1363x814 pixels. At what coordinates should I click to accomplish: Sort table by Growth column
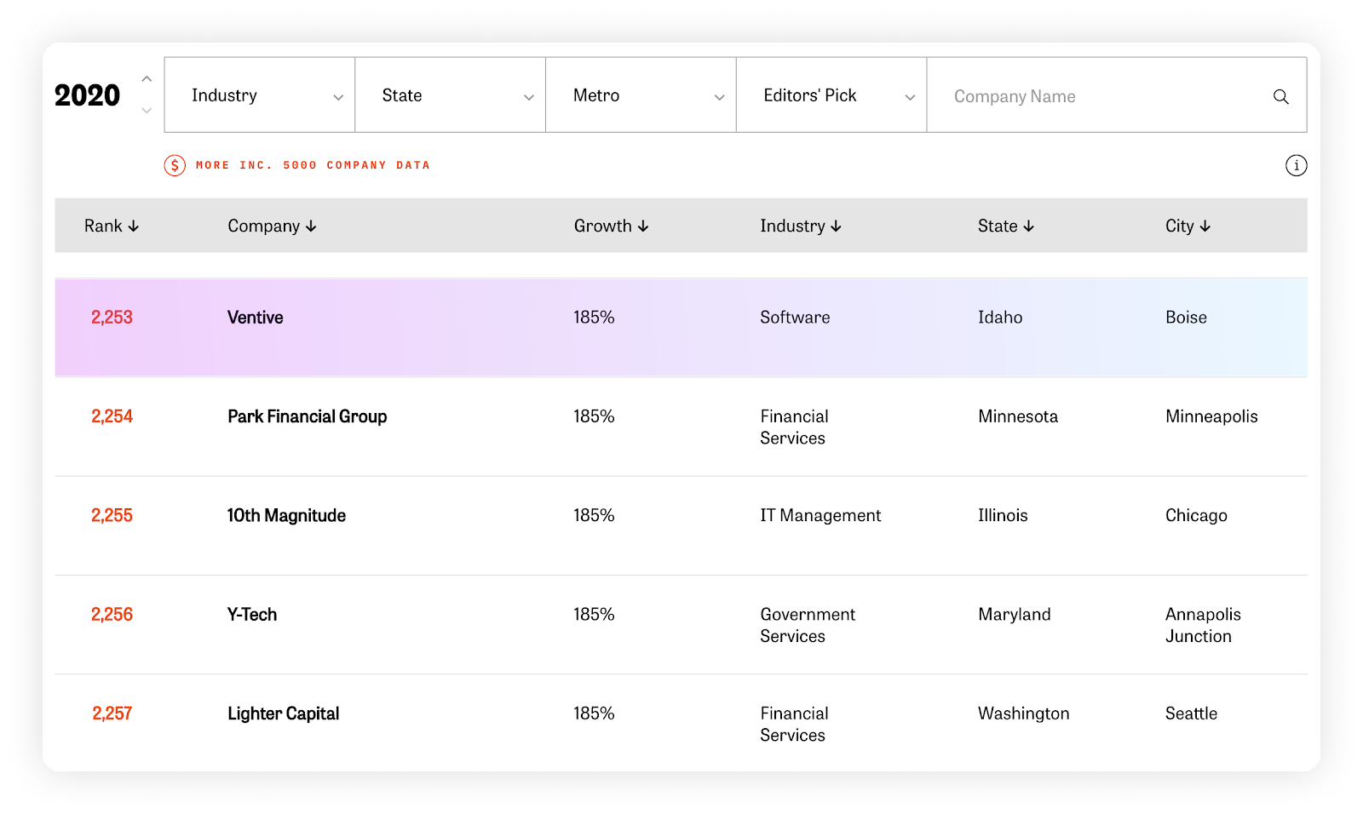point(611,226)
